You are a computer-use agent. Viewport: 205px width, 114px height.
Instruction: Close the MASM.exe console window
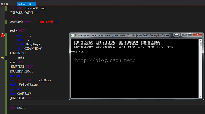tap(197, 34)
